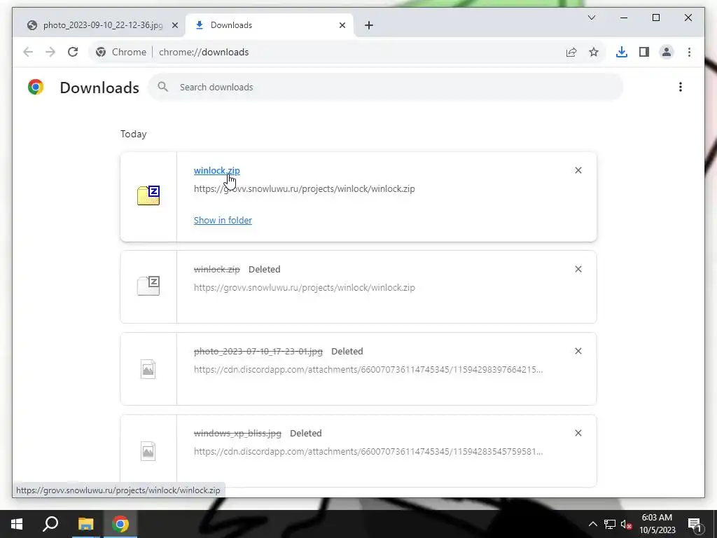Close the photo_2023-09-10 tab

(174, 25)
